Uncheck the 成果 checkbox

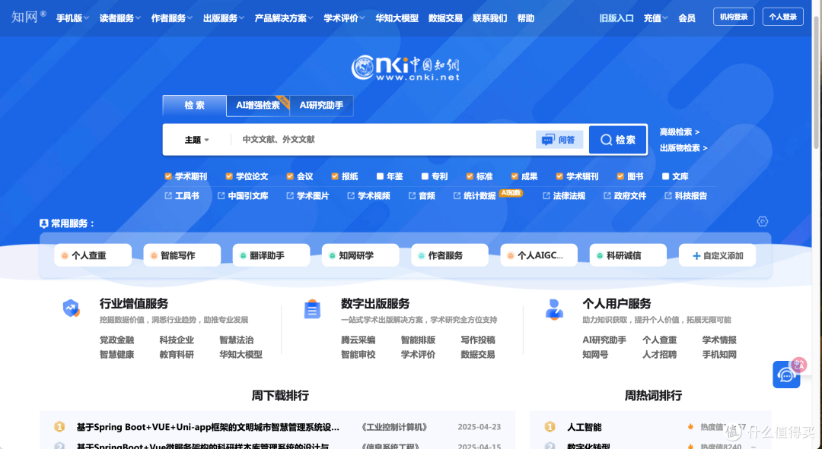coord(515,176)
